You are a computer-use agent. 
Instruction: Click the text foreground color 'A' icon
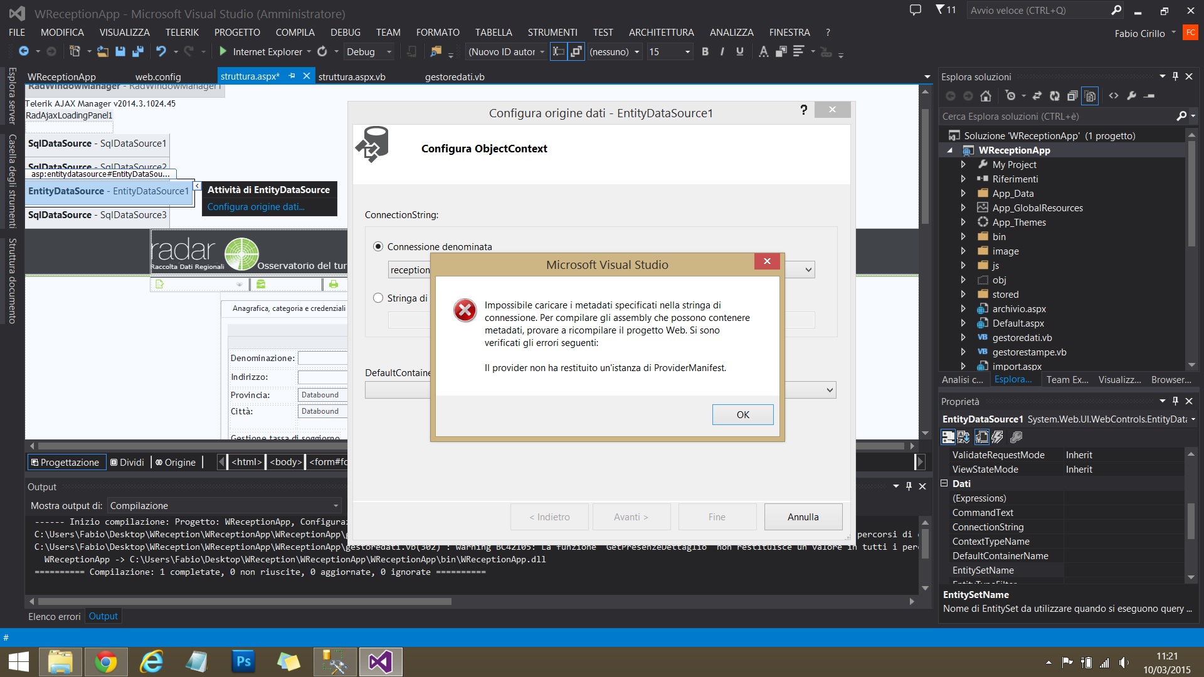(x=763, y=51)
